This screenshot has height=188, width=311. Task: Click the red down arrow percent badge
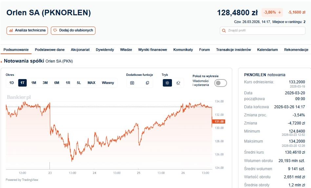tap(272, 12)
